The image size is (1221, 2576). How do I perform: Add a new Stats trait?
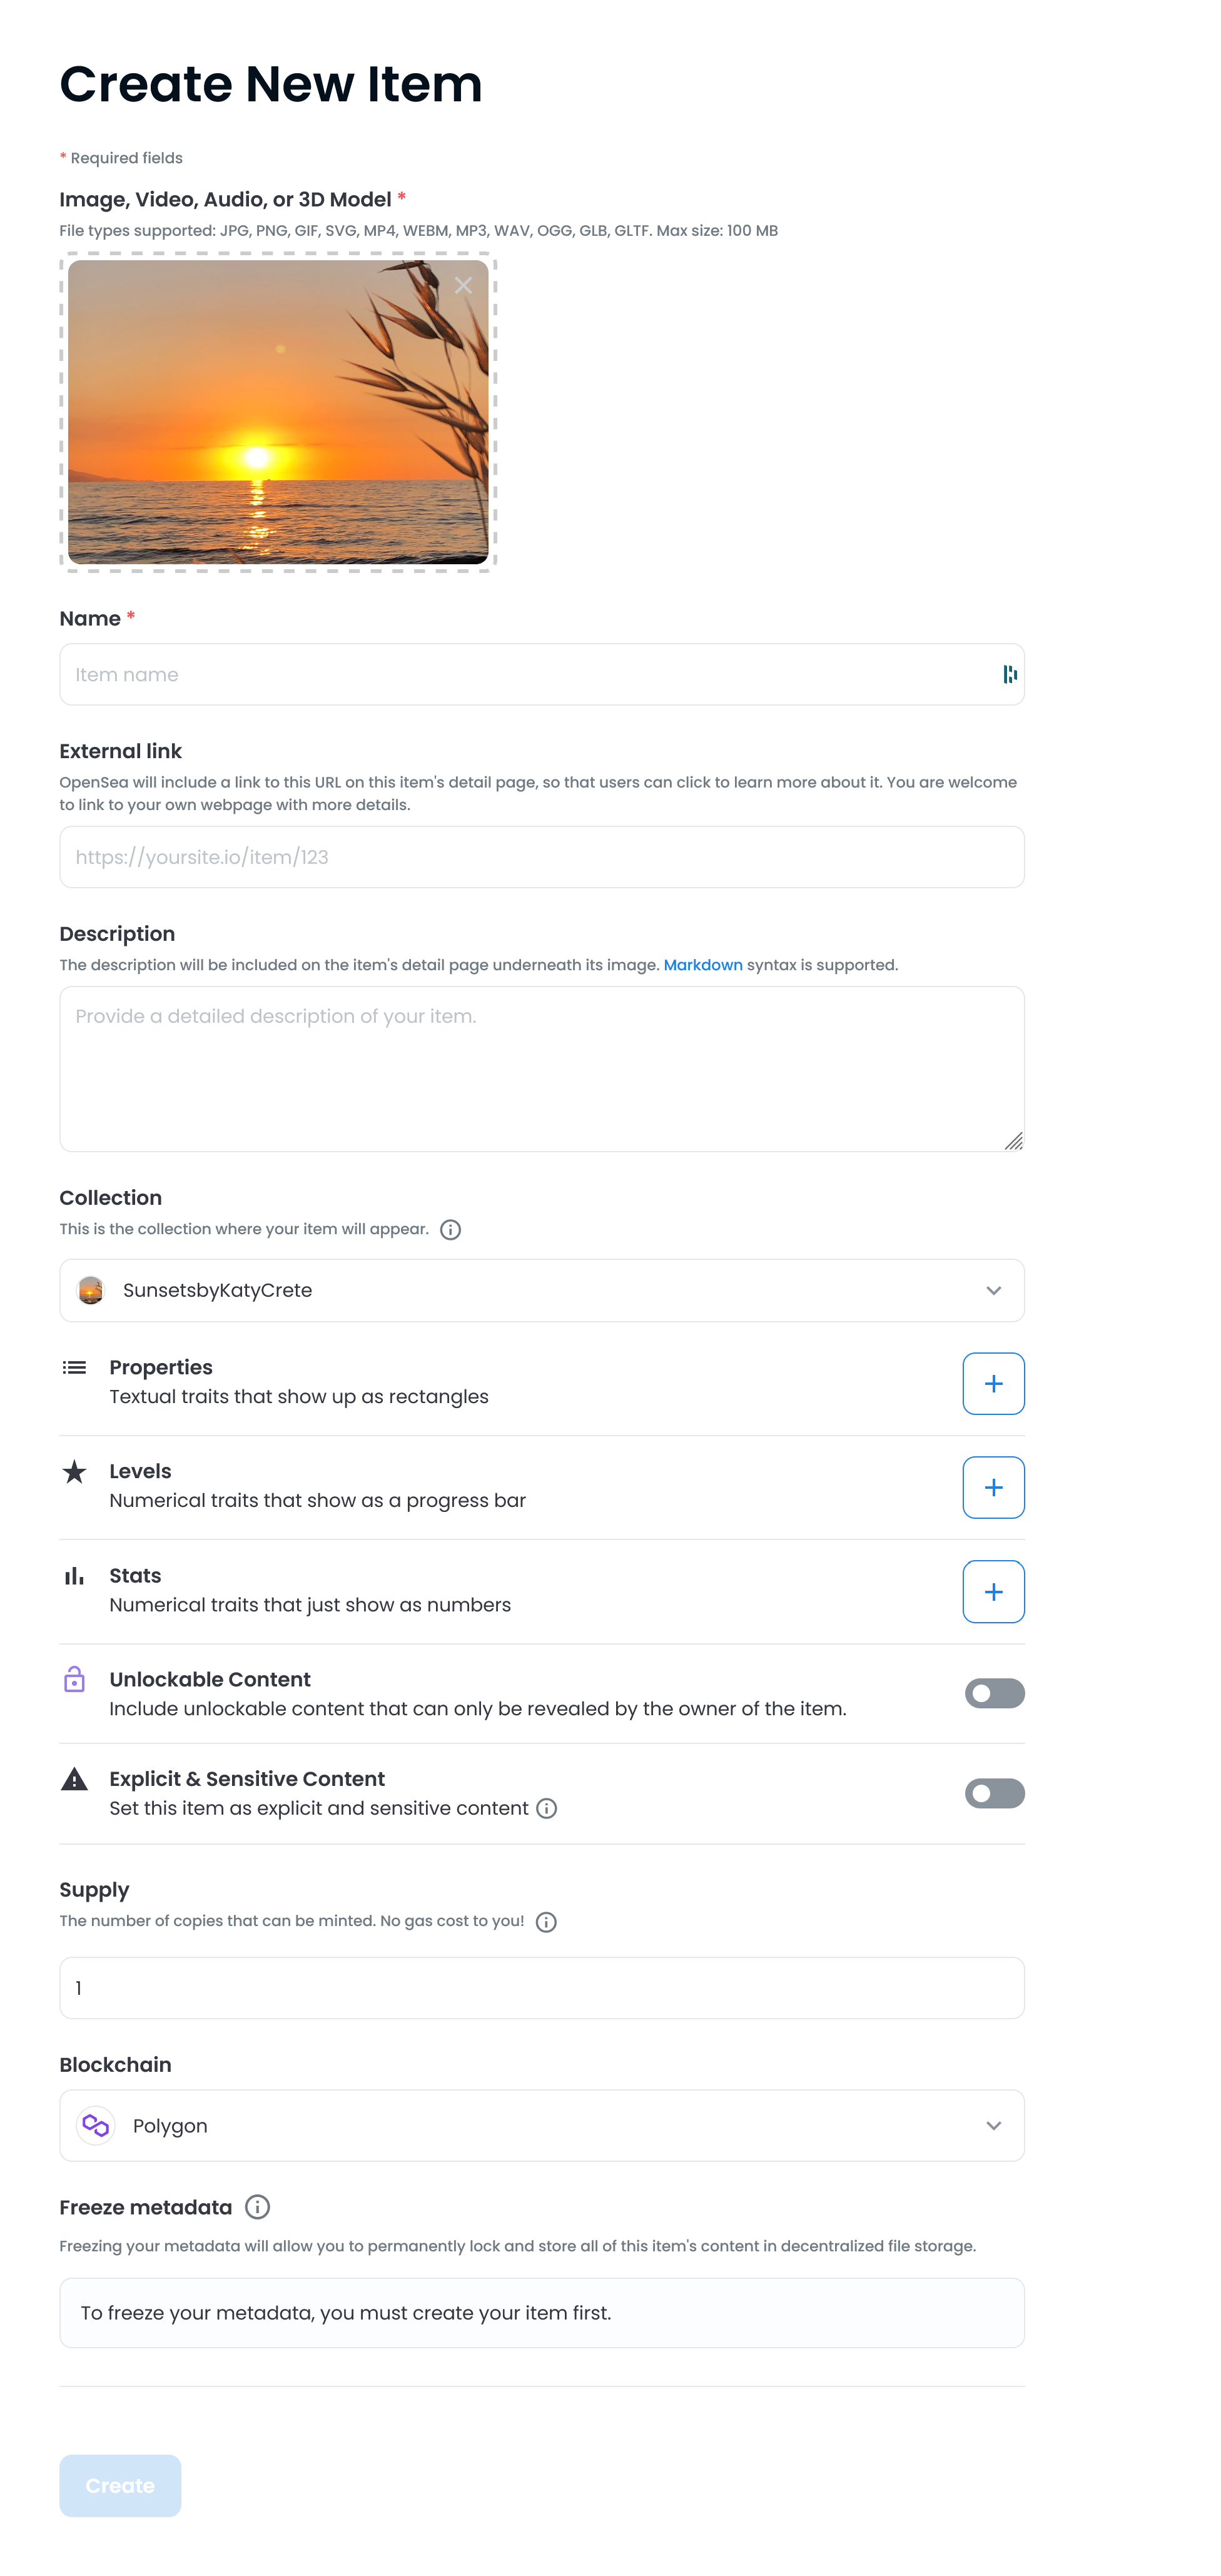tap(992, 1591)
